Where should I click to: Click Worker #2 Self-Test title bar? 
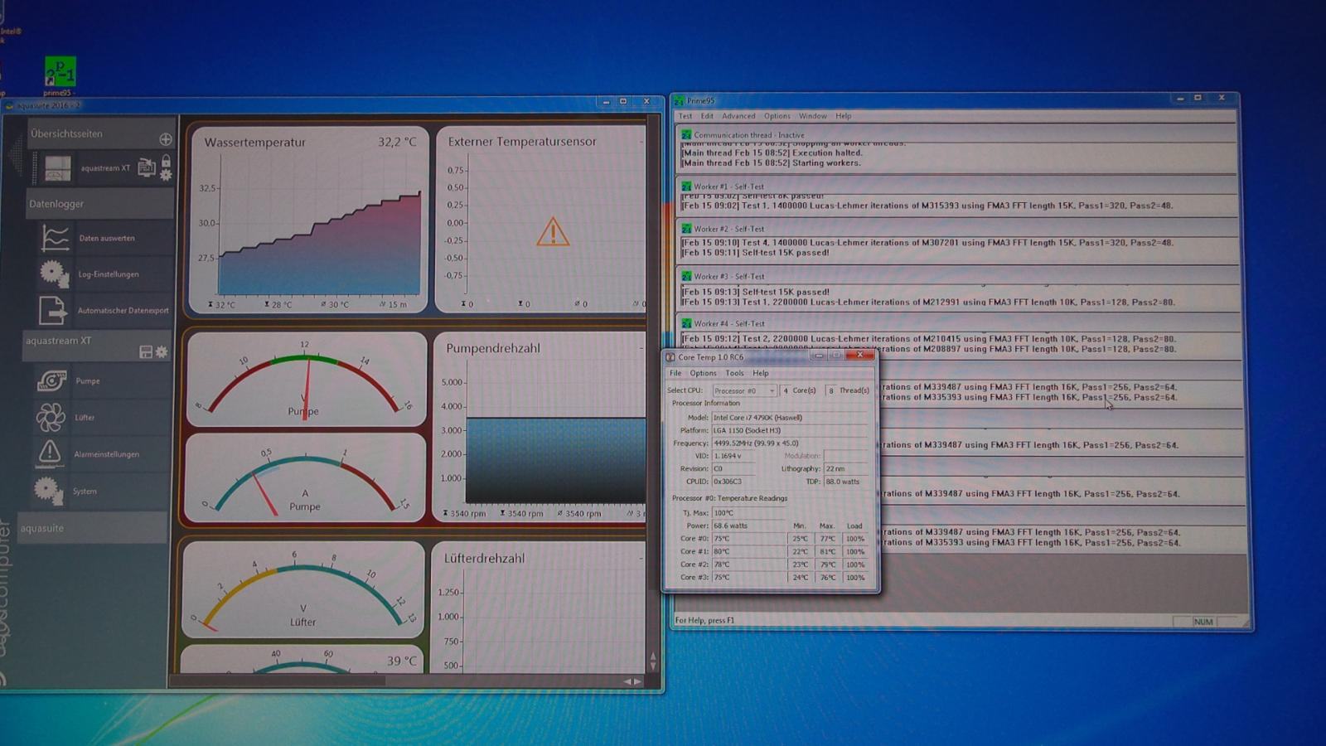point(957,228)
